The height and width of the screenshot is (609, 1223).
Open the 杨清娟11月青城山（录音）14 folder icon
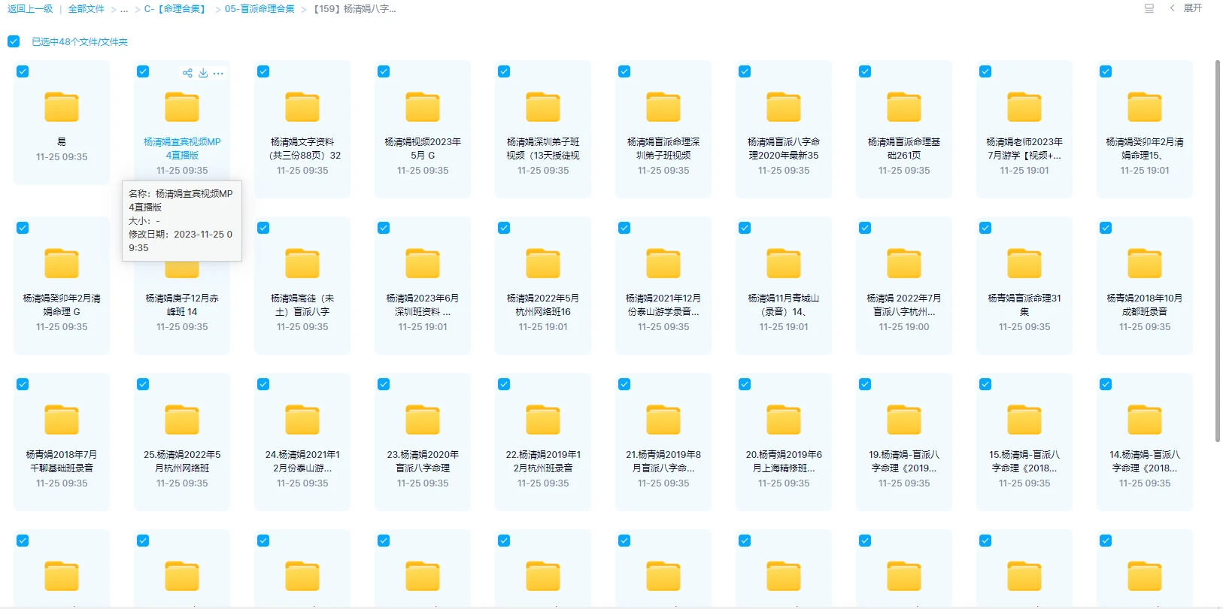tap(784, 263)
